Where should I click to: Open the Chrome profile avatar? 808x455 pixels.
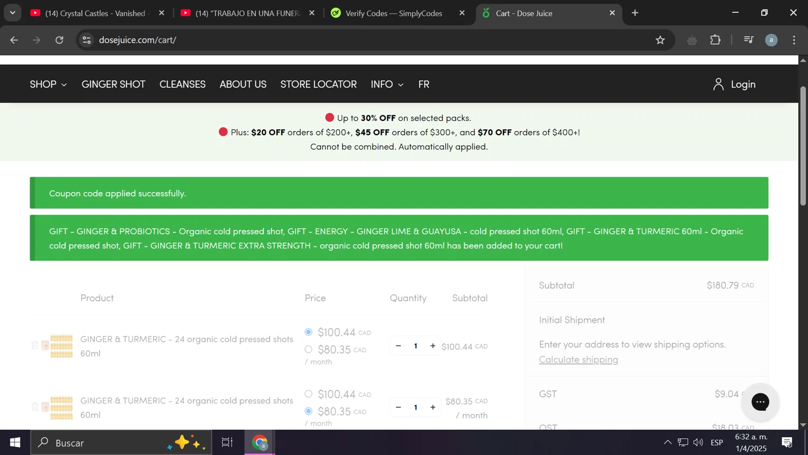771,40
